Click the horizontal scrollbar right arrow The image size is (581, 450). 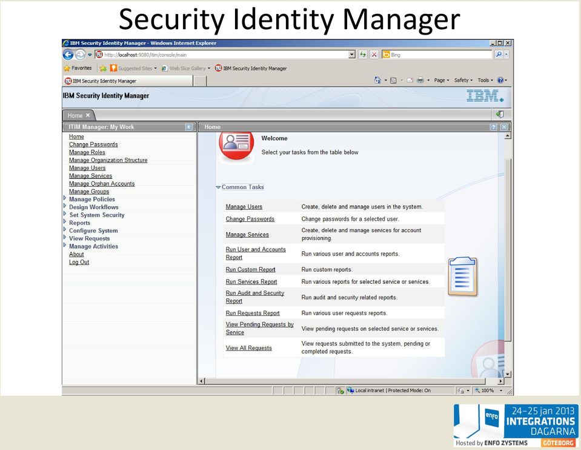coord(500,381)
